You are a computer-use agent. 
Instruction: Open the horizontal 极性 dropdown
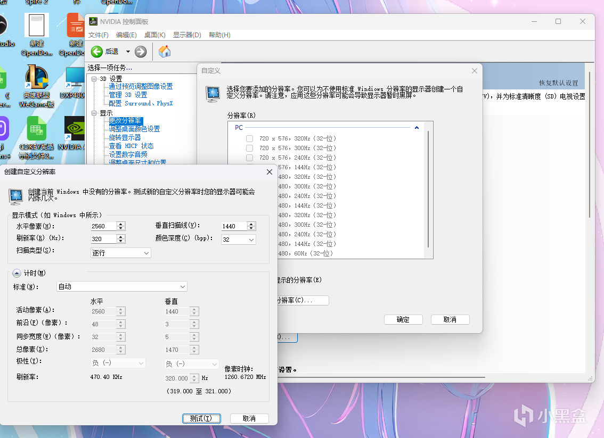(118, 363)
